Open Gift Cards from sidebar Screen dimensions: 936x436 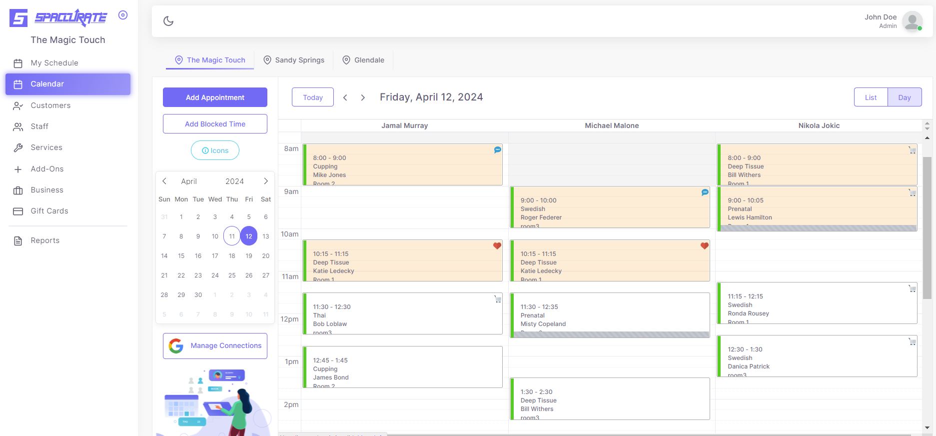49,211
